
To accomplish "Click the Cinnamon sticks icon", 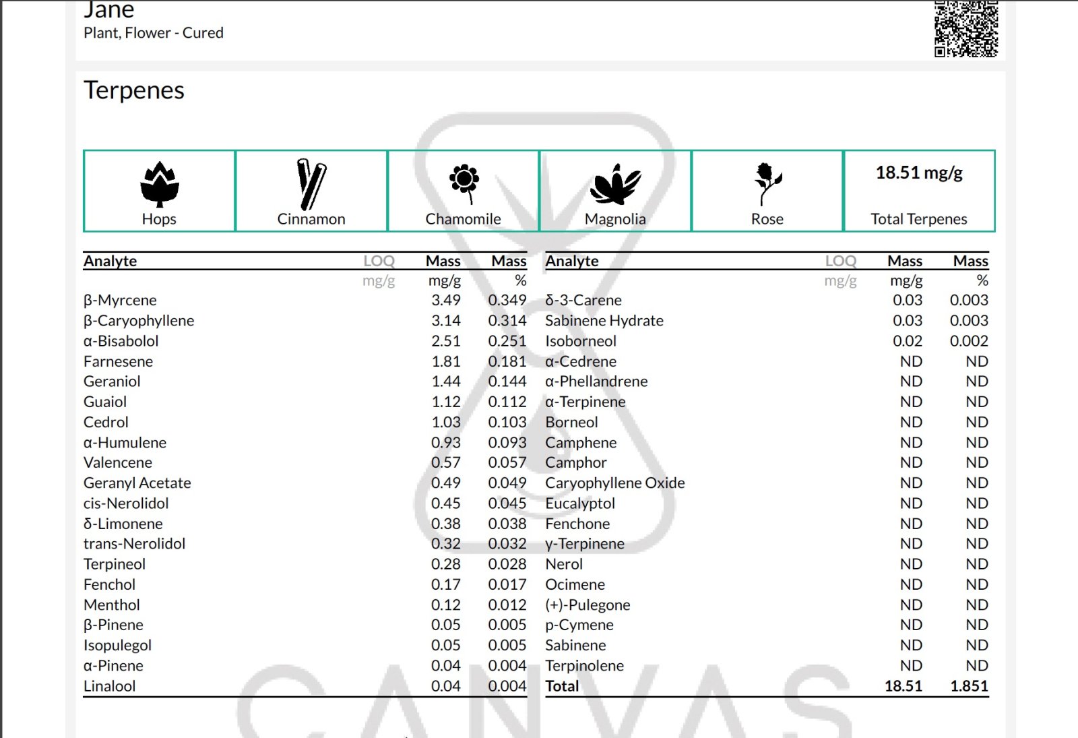I will (311, 184).
